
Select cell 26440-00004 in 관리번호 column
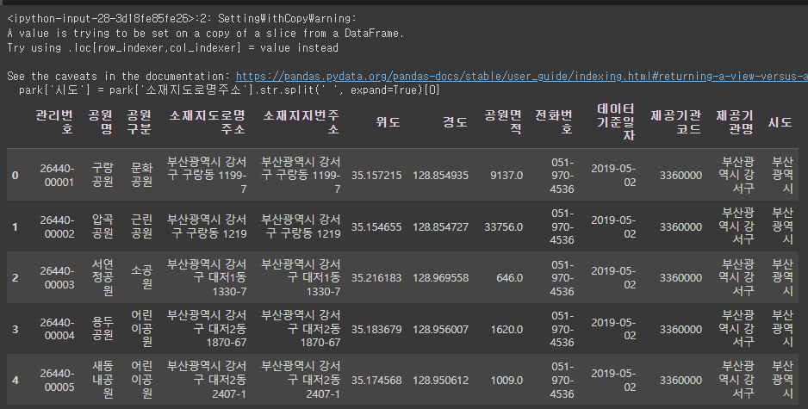[57, 329]
